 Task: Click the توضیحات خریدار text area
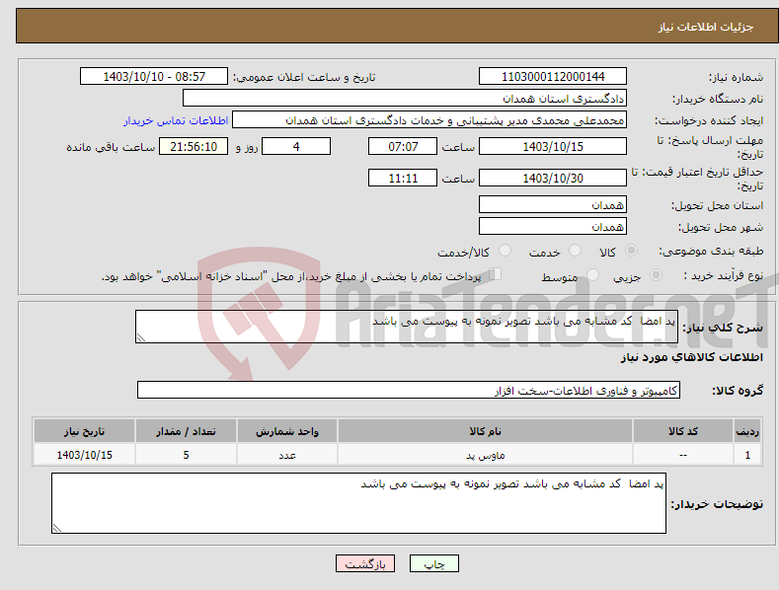coord(358,503)
